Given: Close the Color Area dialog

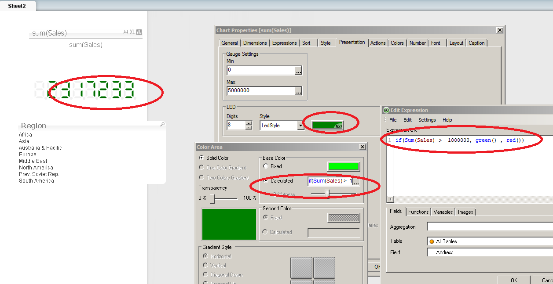Looking at the screenshot, I should click(362, 147).
